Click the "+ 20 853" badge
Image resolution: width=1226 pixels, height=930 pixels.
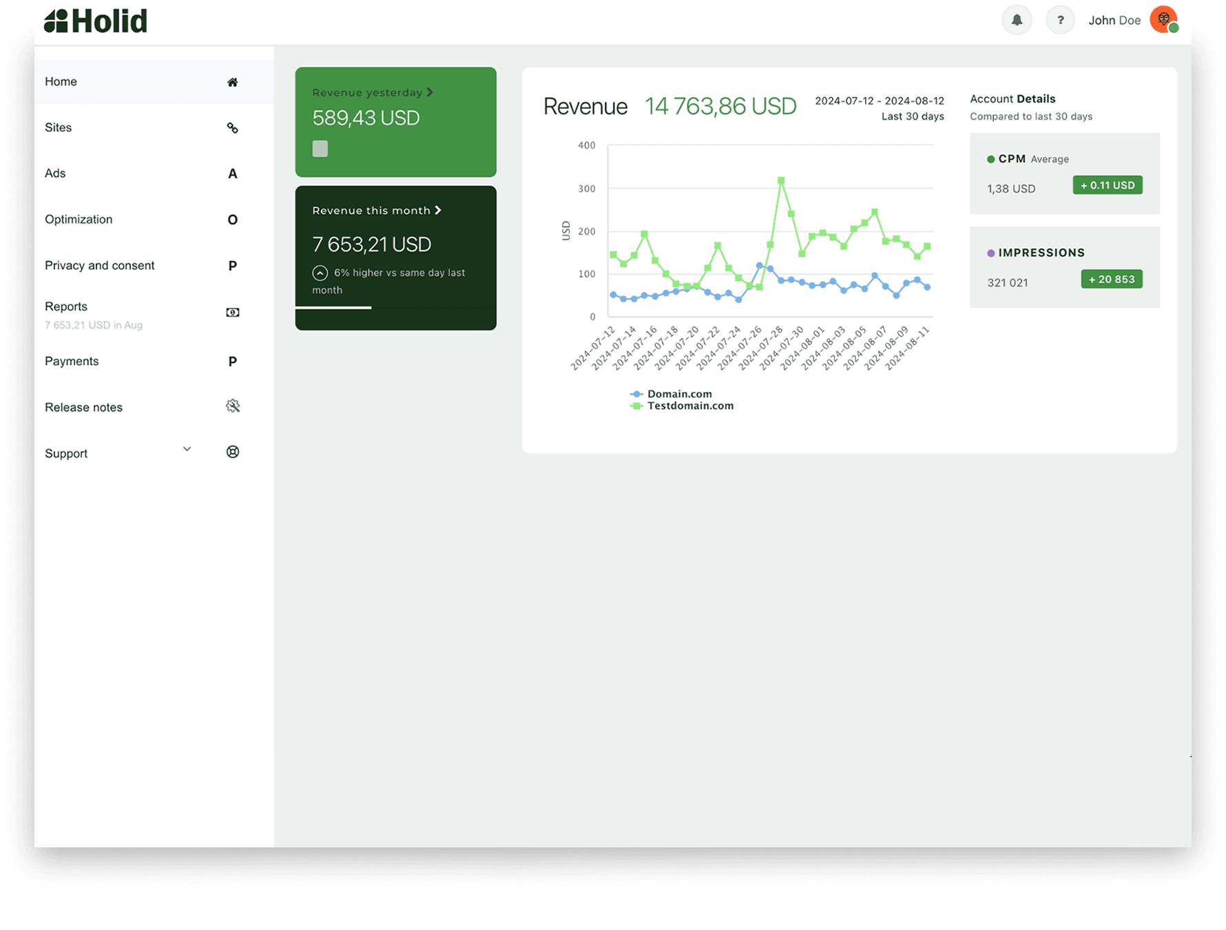tap(1112, 279)
